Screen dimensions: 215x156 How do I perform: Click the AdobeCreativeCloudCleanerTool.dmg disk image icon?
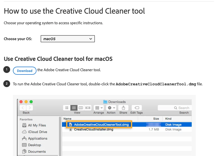tap(71, 124)
